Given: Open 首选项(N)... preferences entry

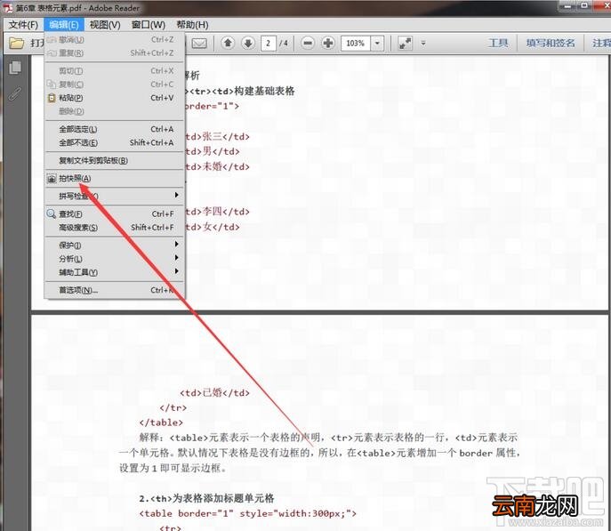Looking at the screenshot, I should pyautogui.click(x=114, y=290).
